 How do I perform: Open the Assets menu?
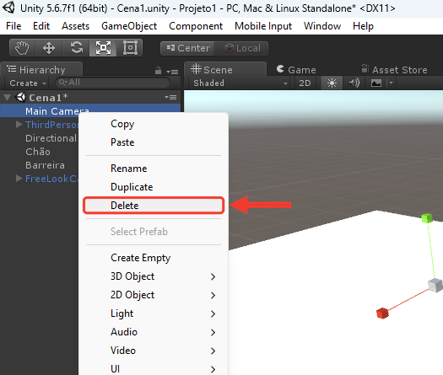75,26
